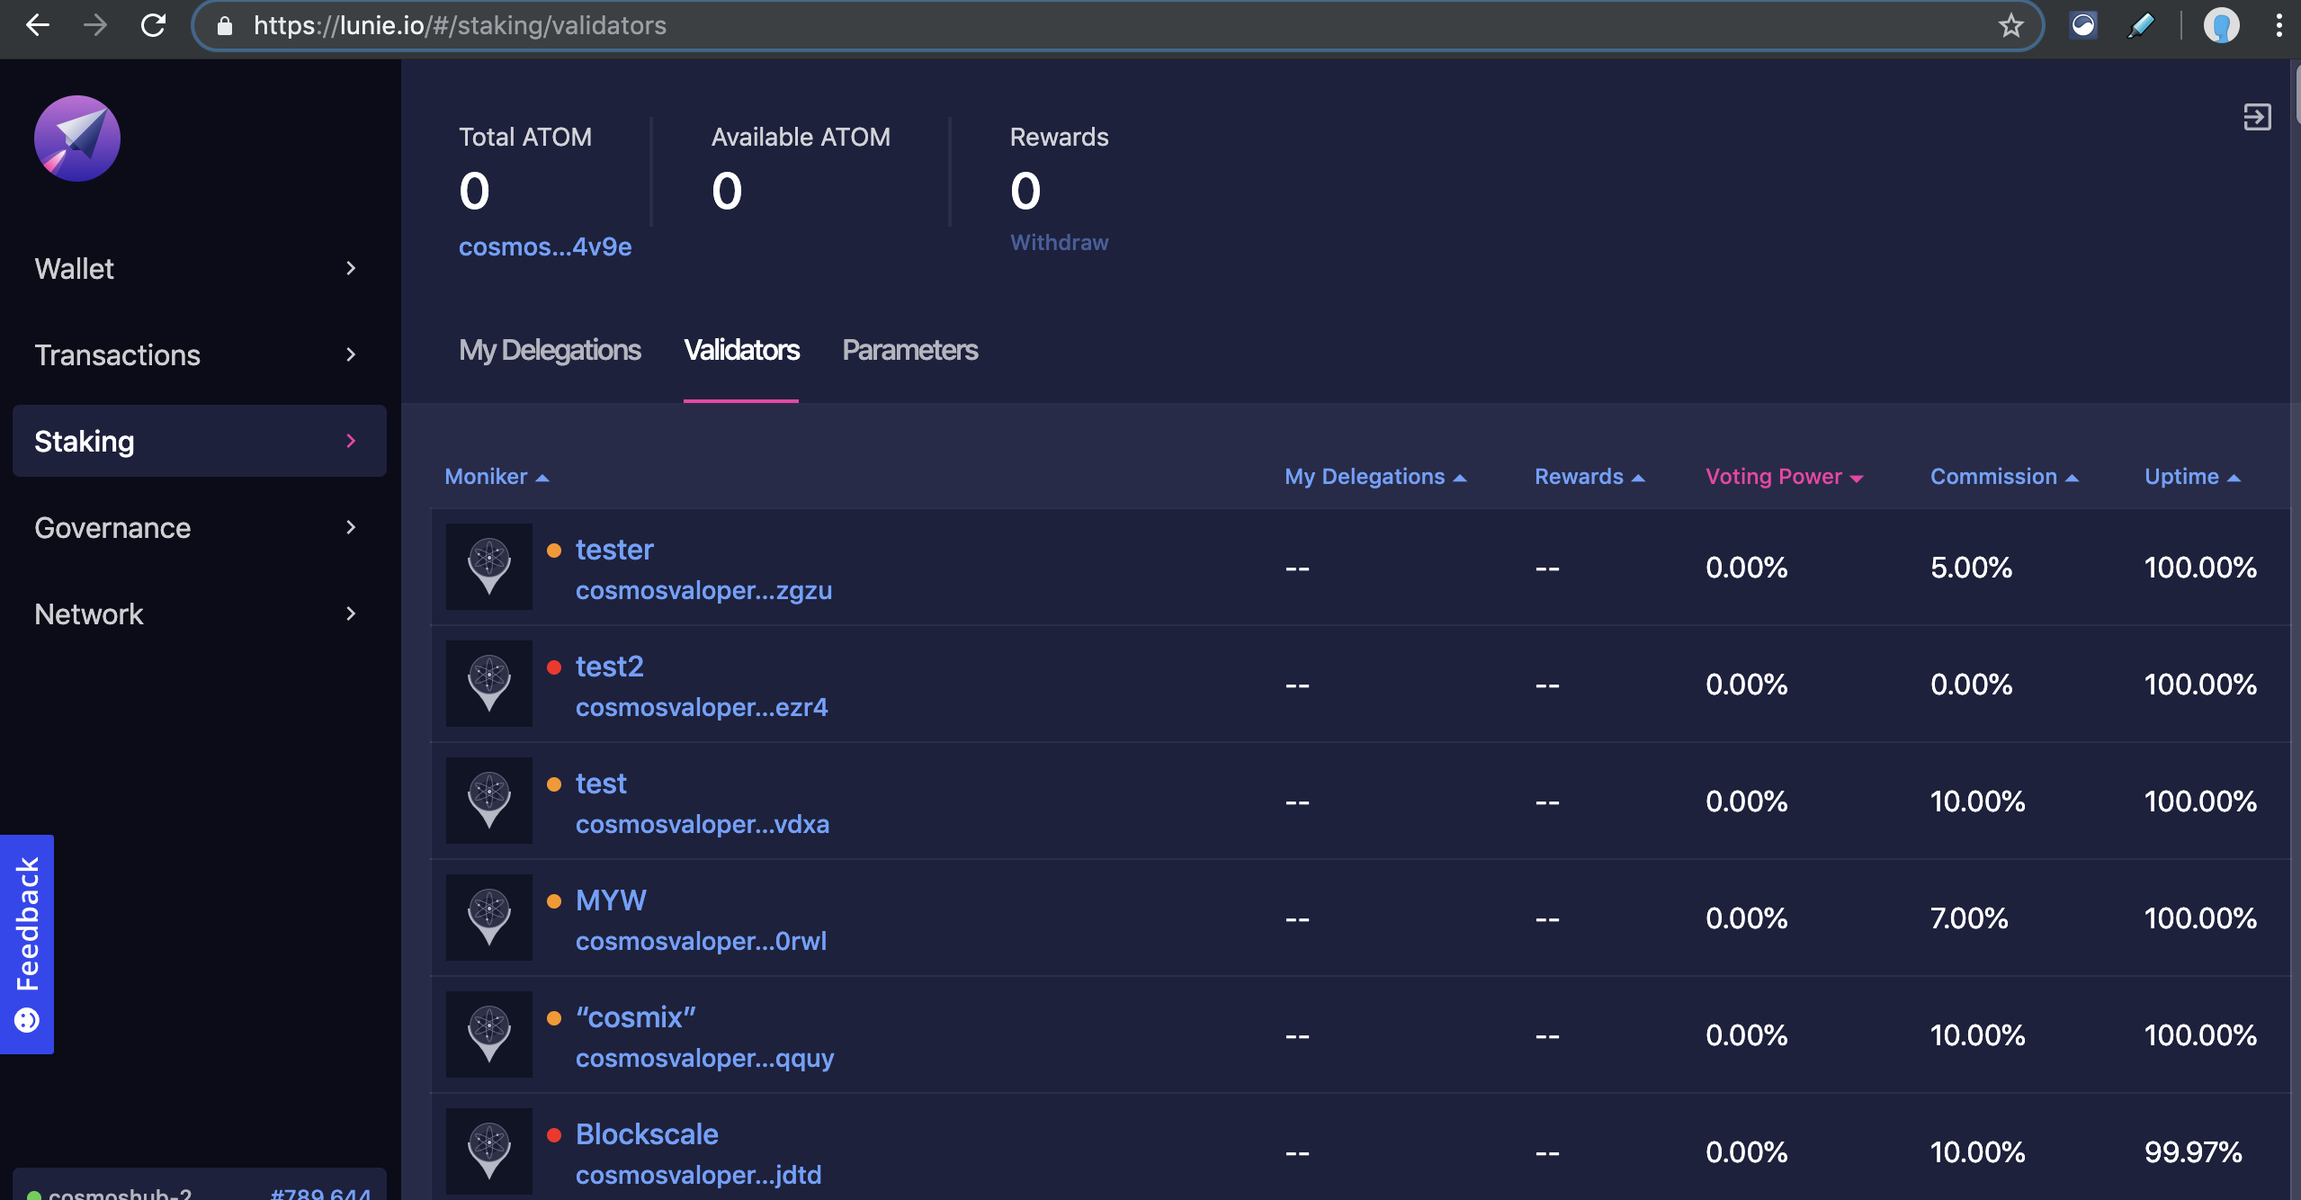Click the browser profile avatar

(x=2221, y=25)
